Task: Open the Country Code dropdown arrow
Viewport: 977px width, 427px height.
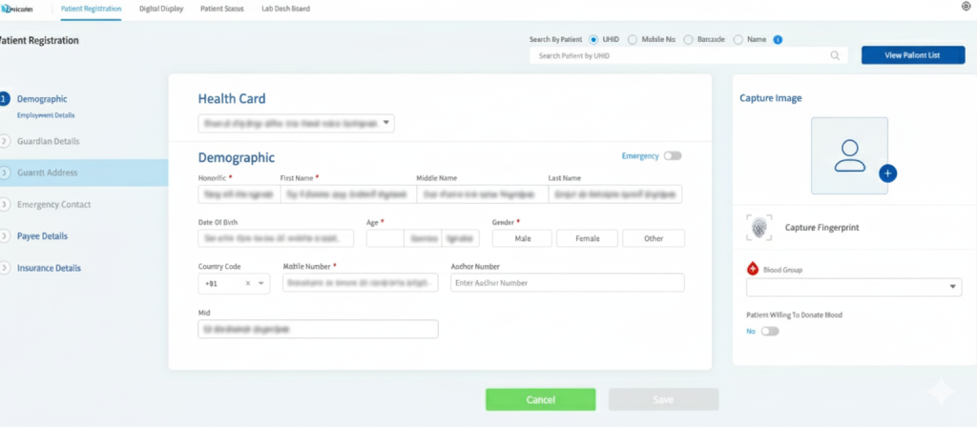Action: [x=261, y=284]
